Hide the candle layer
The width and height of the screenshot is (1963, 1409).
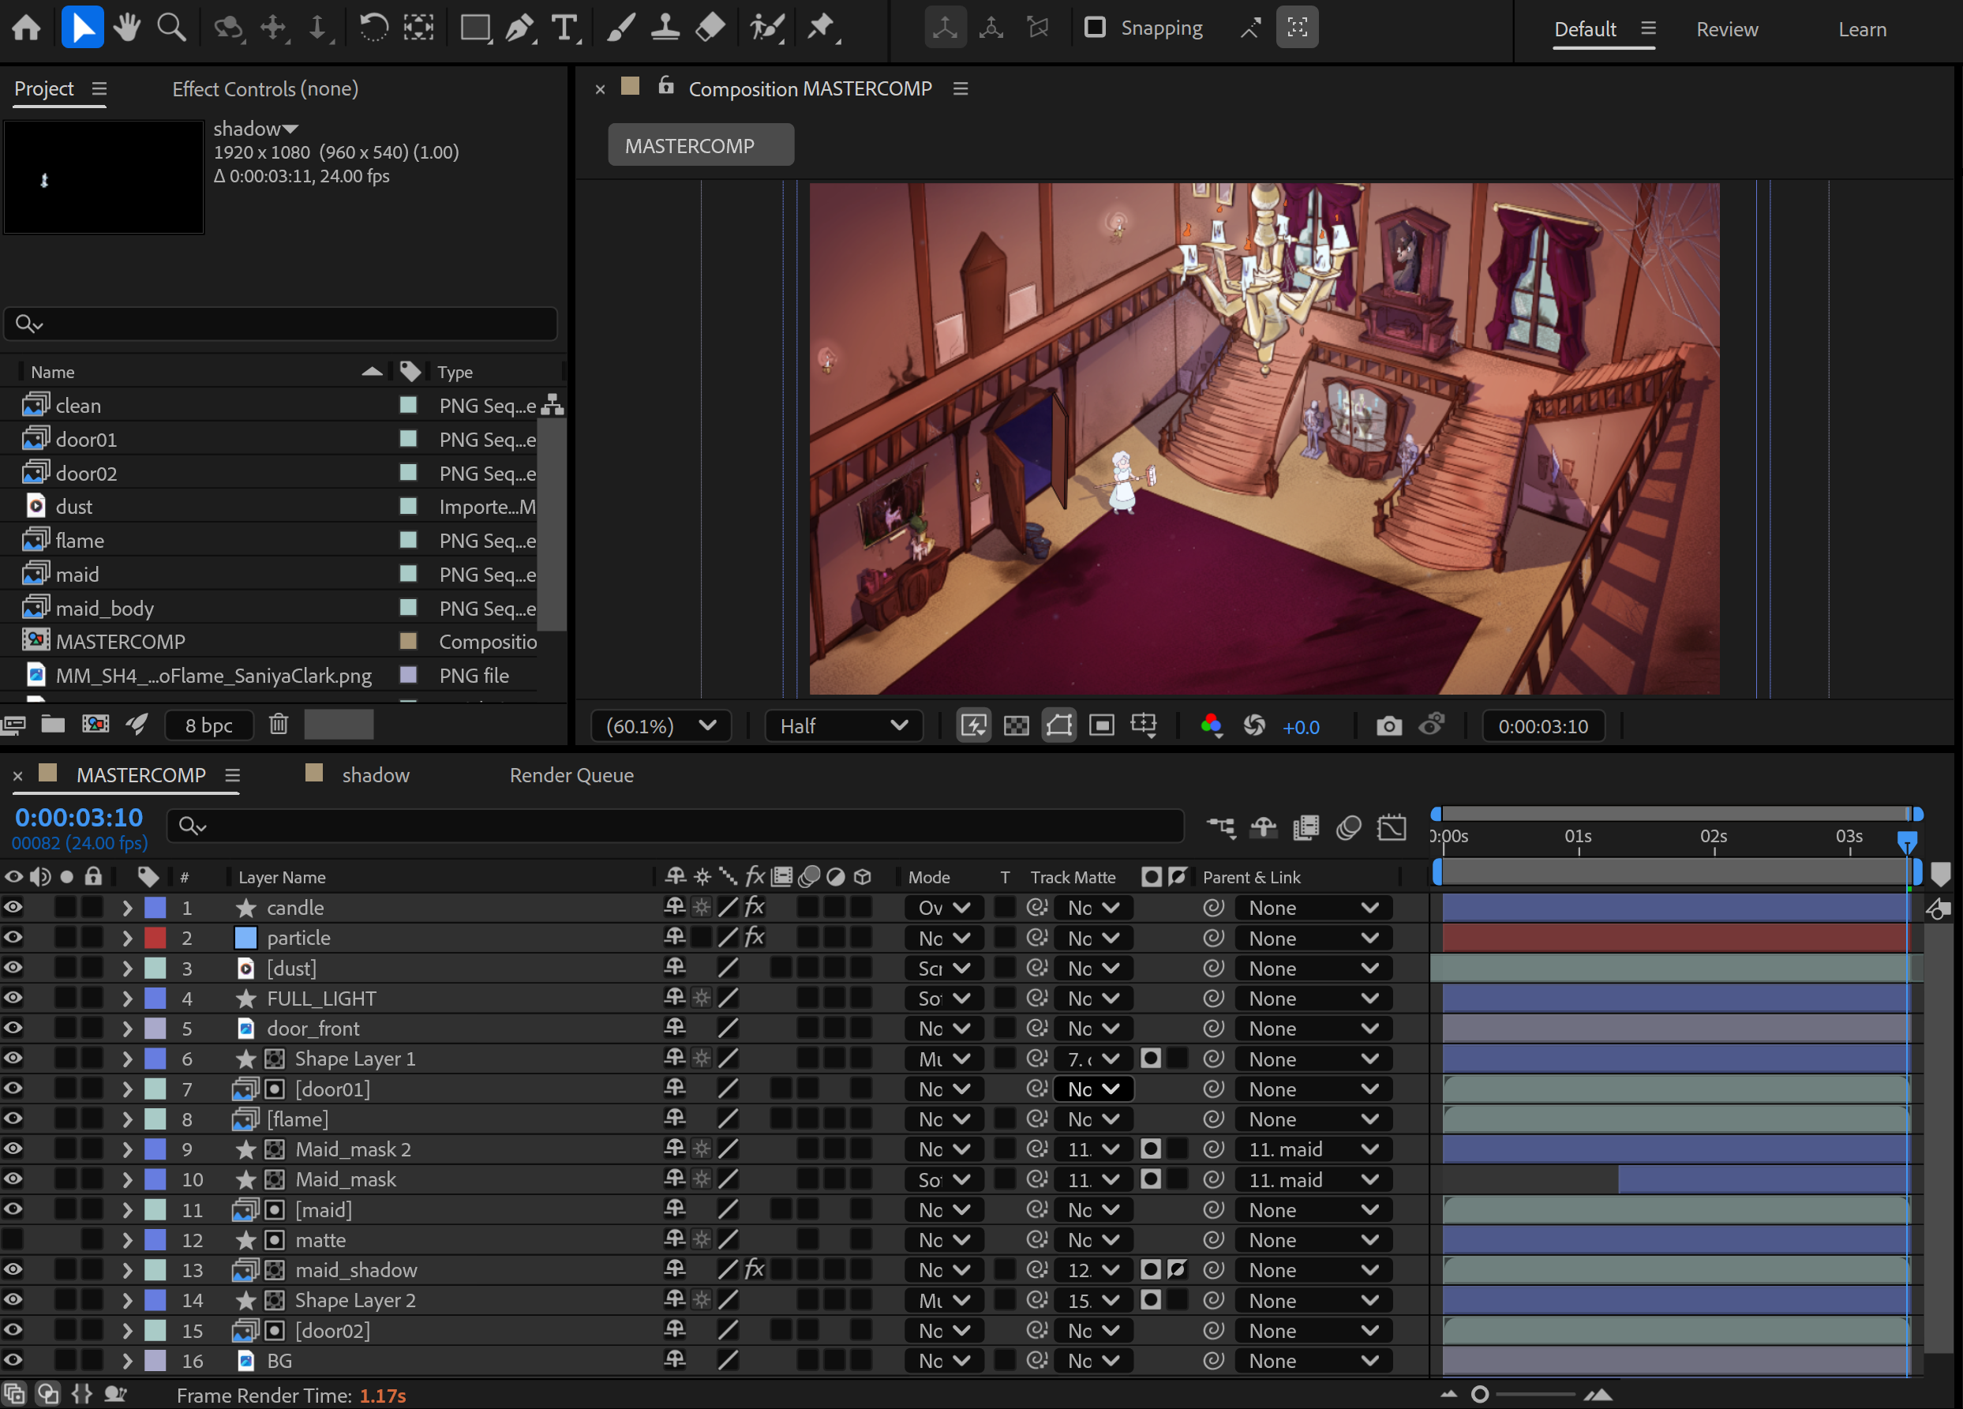click(13, 907)
